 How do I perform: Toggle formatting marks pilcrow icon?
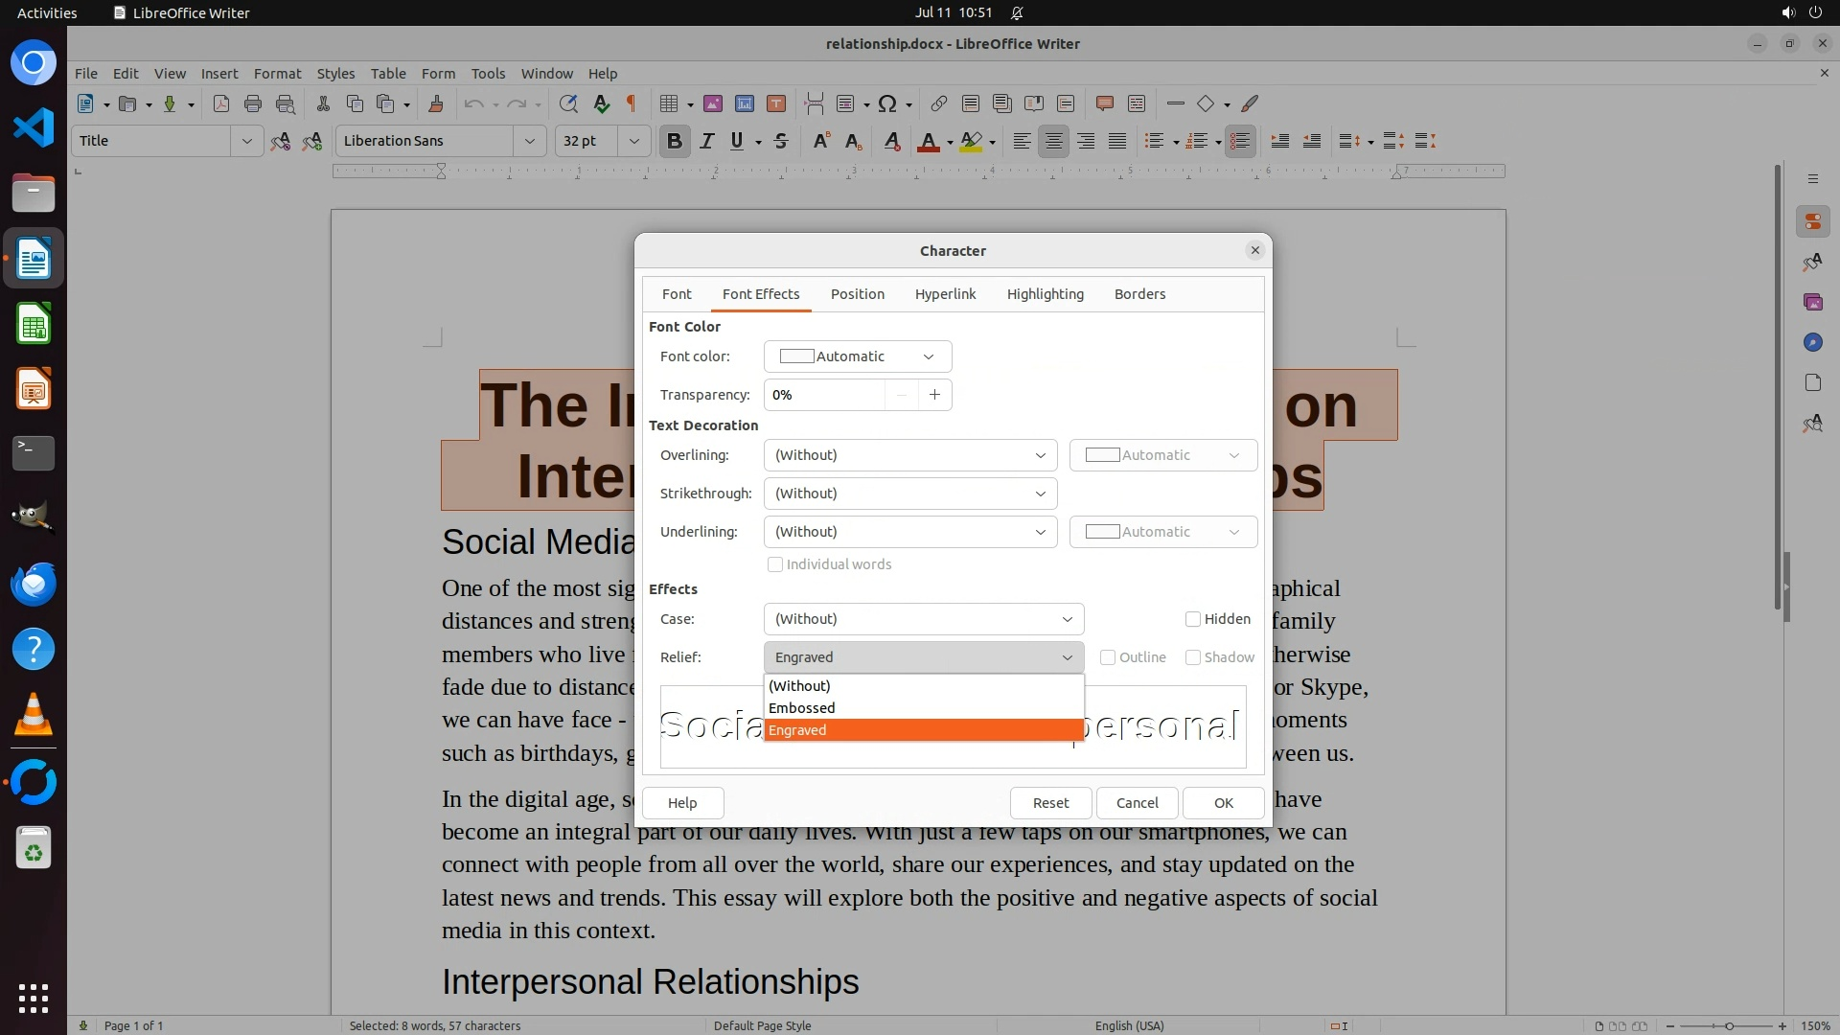pyautogui.click(x=632, y=103)
